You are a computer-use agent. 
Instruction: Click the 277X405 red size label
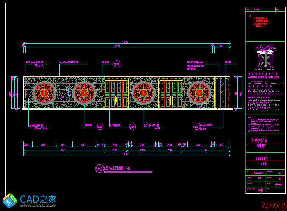[x=274, y=206]
